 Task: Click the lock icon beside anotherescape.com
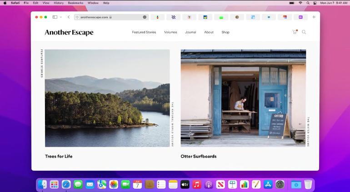tap(110, 17)
